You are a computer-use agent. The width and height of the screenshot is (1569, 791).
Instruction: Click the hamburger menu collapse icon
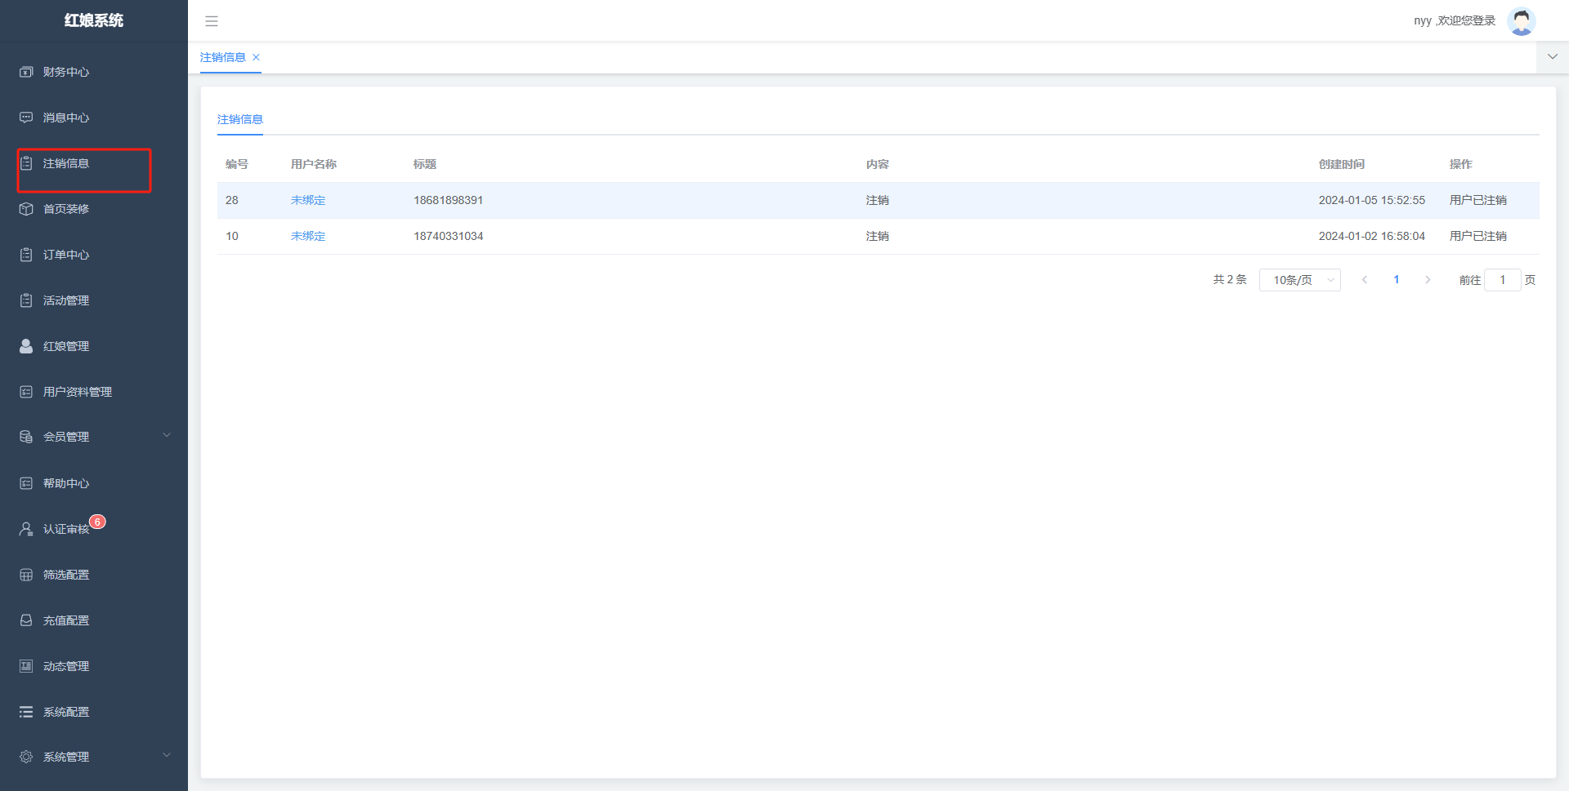tap(212, 21)
